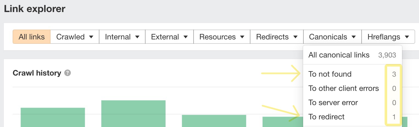
Task: Select To other client errors option
Action: (343, 88)
